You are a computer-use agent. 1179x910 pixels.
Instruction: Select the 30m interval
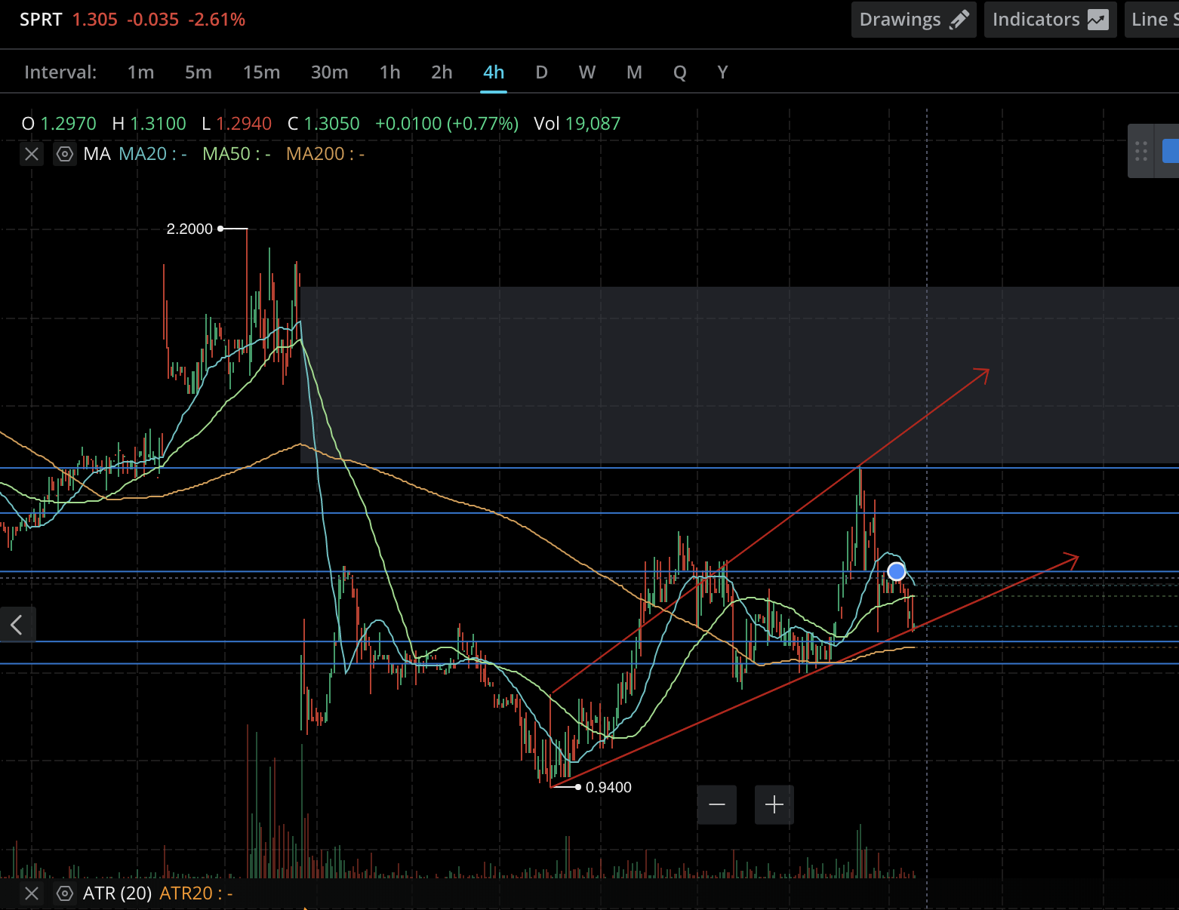coord(330,72)
